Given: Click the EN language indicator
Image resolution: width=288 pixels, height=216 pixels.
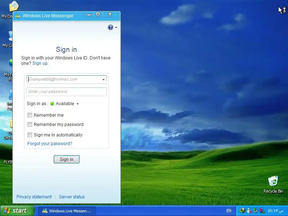Looking at the screenshot, I should click(229, 211).
